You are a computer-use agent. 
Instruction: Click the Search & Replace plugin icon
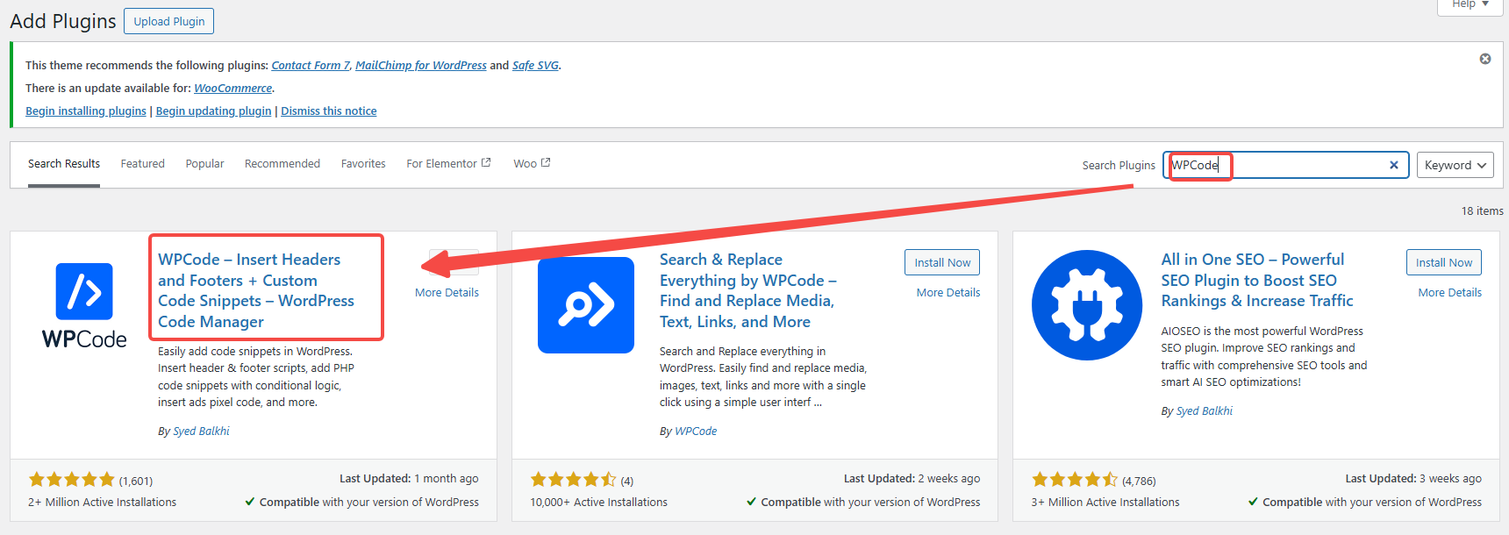click(x=586, y=305)
